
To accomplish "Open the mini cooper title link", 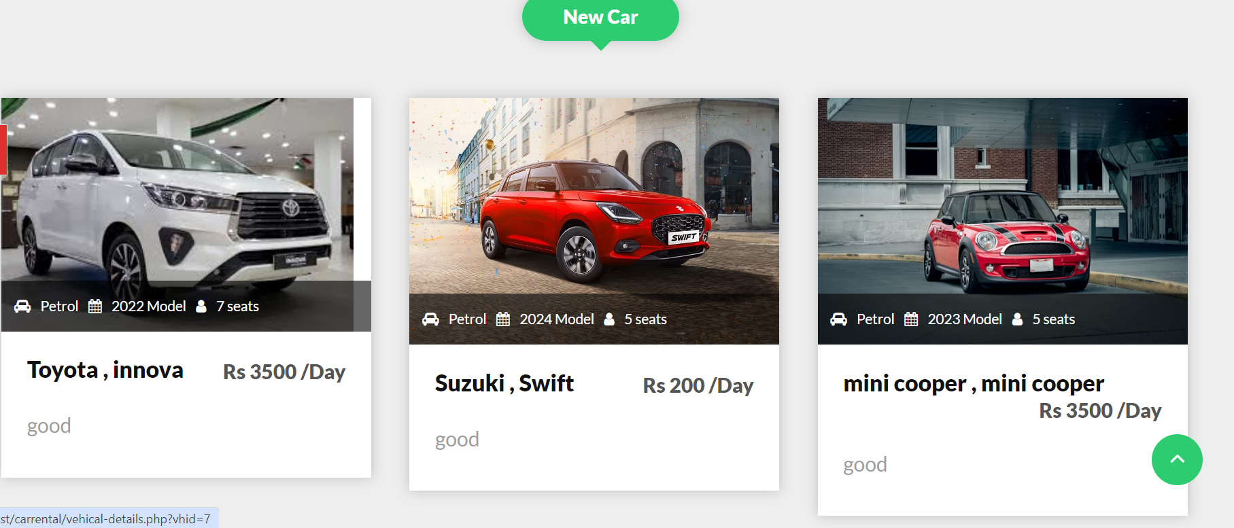I will coord(974,384).
